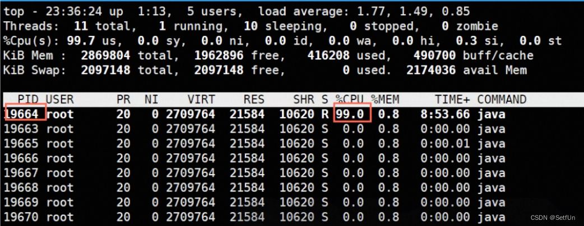Click the SHR column header
Viewport: 584px width, 226px height.
tap(304, 99)
